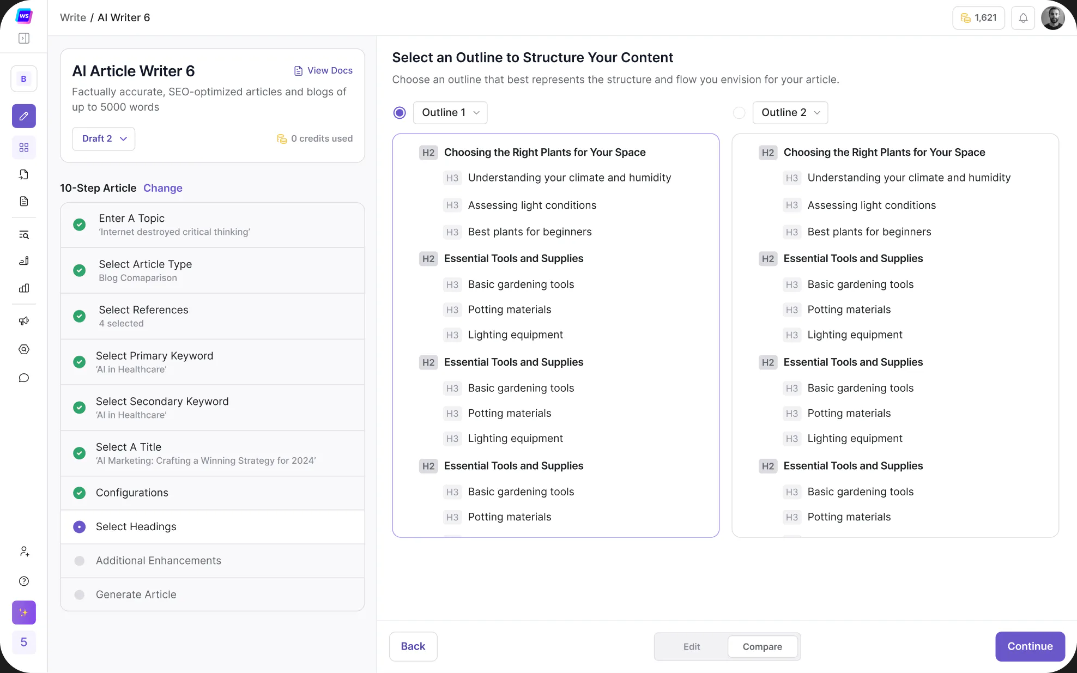Open the chat bubble icon
This screenshot has height=673, width=1077.
pos(24,378)
